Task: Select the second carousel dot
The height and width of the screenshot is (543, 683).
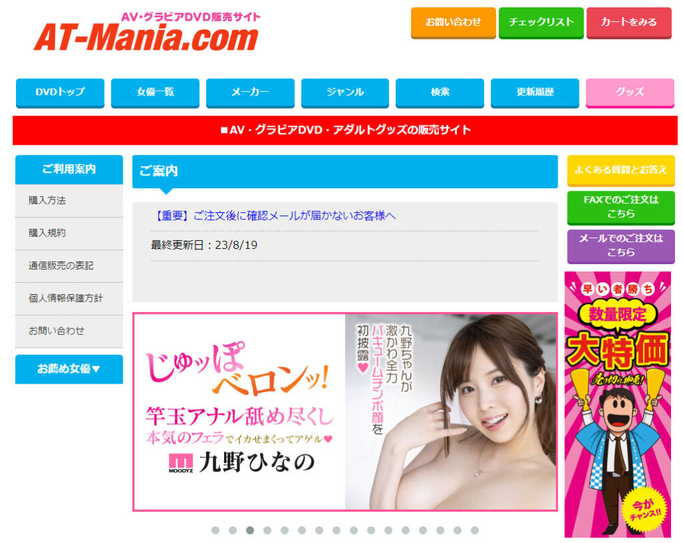Action: click(233, 530)
